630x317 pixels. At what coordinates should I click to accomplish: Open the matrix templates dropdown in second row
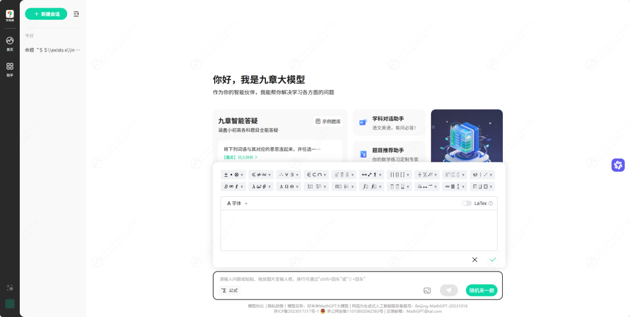point(455,187)
